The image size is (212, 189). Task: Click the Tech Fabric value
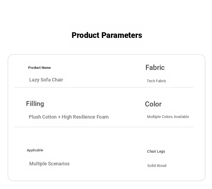(156, 81)
